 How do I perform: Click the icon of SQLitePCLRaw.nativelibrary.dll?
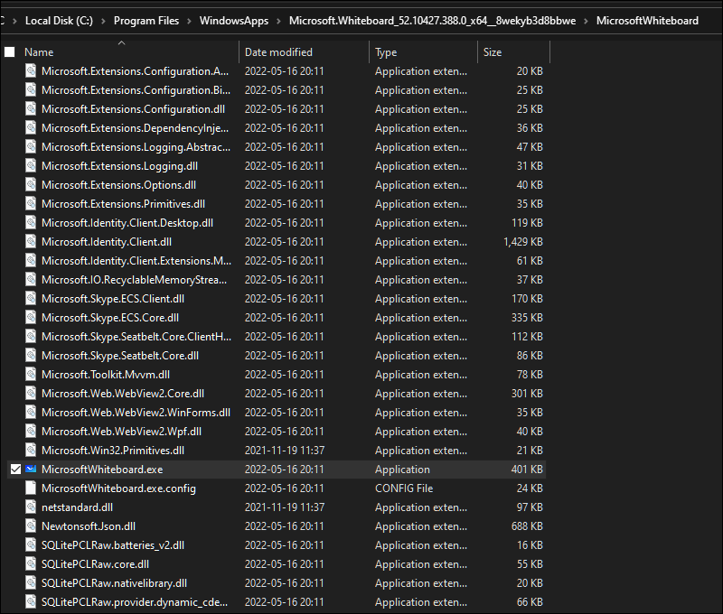point(31,583)
